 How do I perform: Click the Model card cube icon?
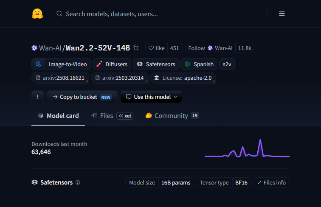coord(41,115)
